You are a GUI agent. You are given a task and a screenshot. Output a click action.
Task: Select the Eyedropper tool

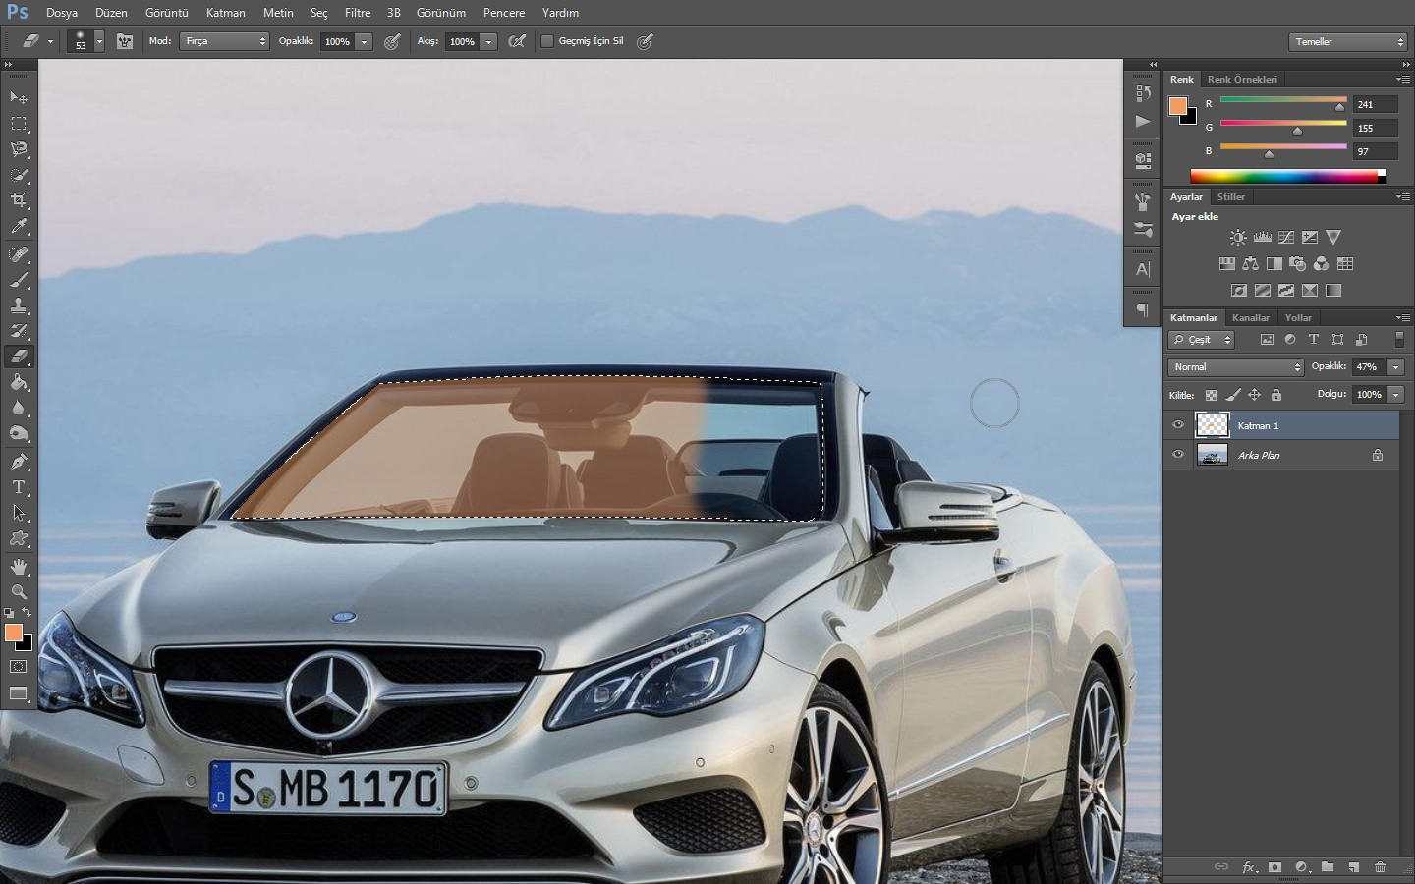click(x=19, y=227)
